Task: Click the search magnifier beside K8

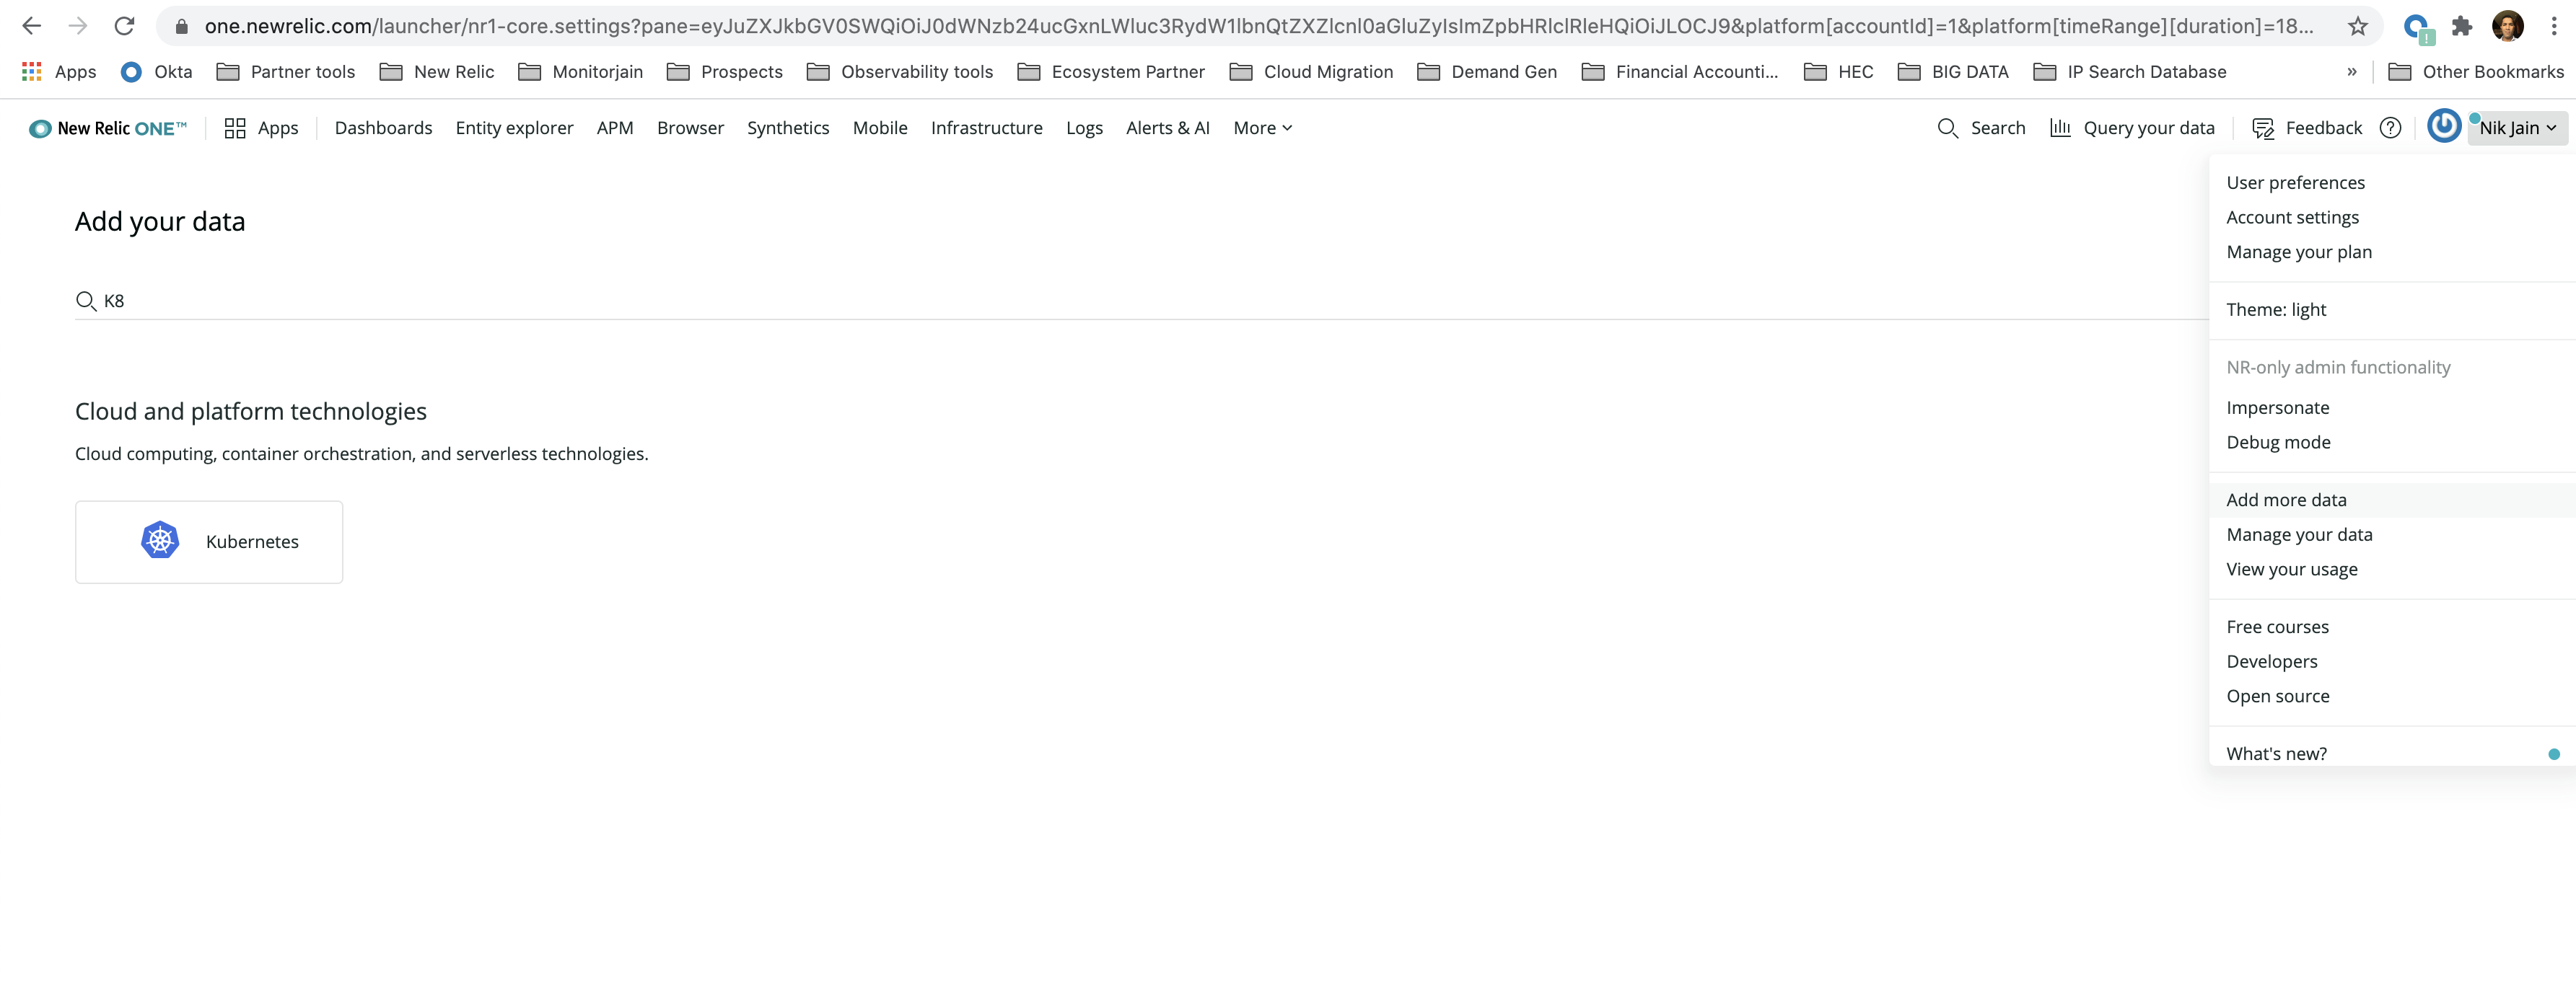Action: tap(86, 301)
